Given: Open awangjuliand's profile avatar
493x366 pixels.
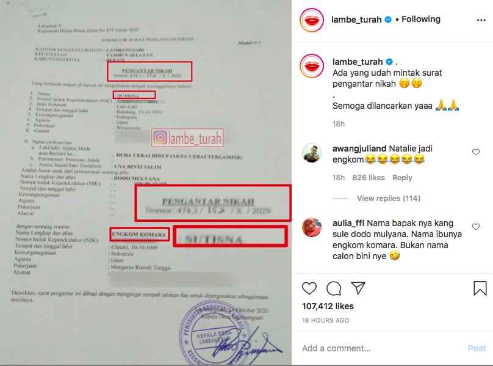Looking at the screenshot, I should (x=312, y=153).
